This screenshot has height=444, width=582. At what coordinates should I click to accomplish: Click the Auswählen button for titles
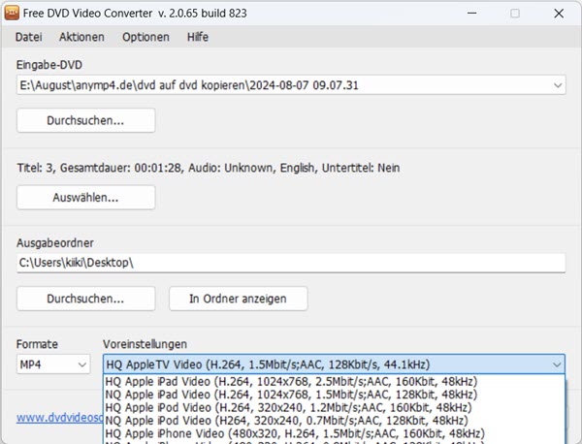[85, 198]
